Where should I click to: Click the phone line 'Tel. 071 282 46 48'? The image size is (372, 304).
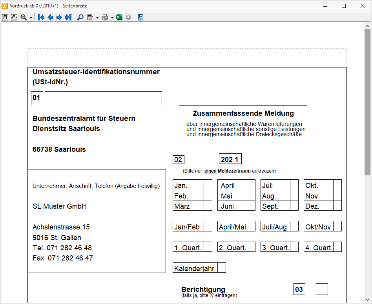62,248
